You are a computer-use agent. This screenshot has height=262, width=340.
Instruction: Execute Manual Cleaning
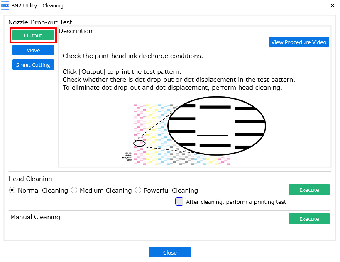point(309,219)
